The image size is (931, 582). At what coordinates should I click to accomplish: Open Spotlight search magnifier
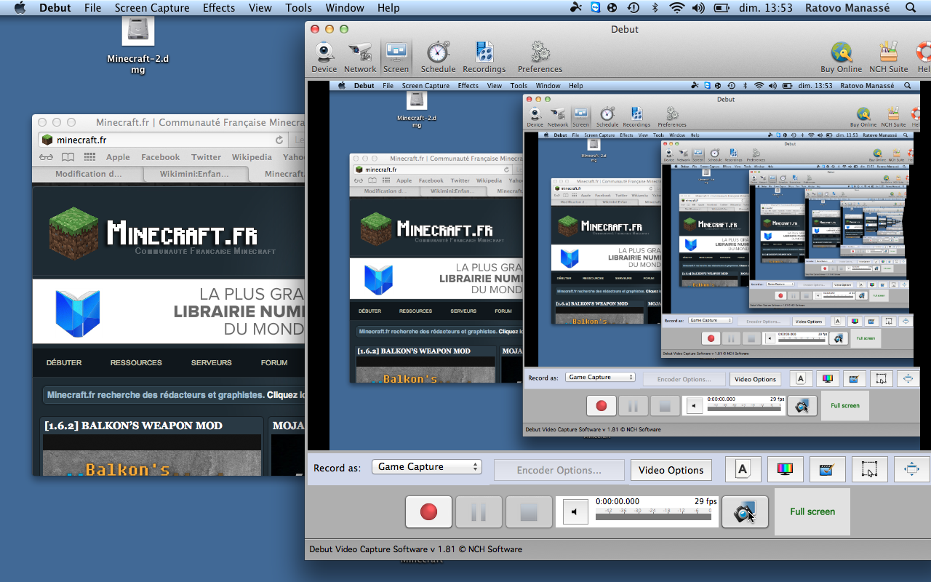[911, 8]
